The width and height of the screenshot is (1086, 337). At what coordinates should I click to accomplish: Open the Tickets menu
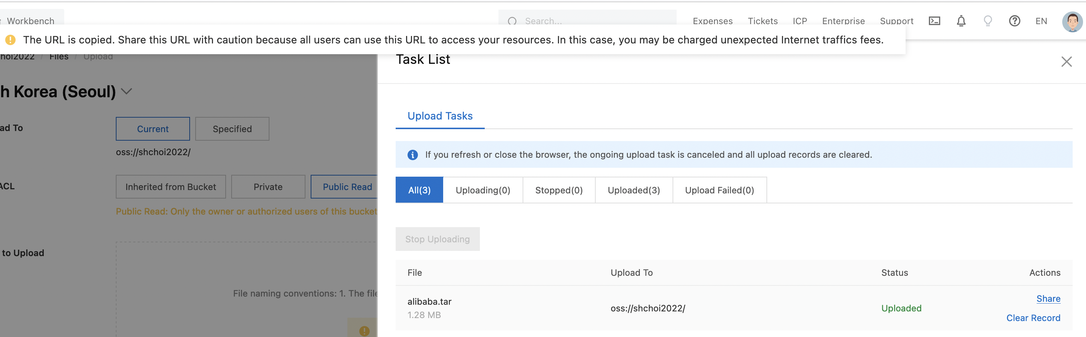pos(762,21)
